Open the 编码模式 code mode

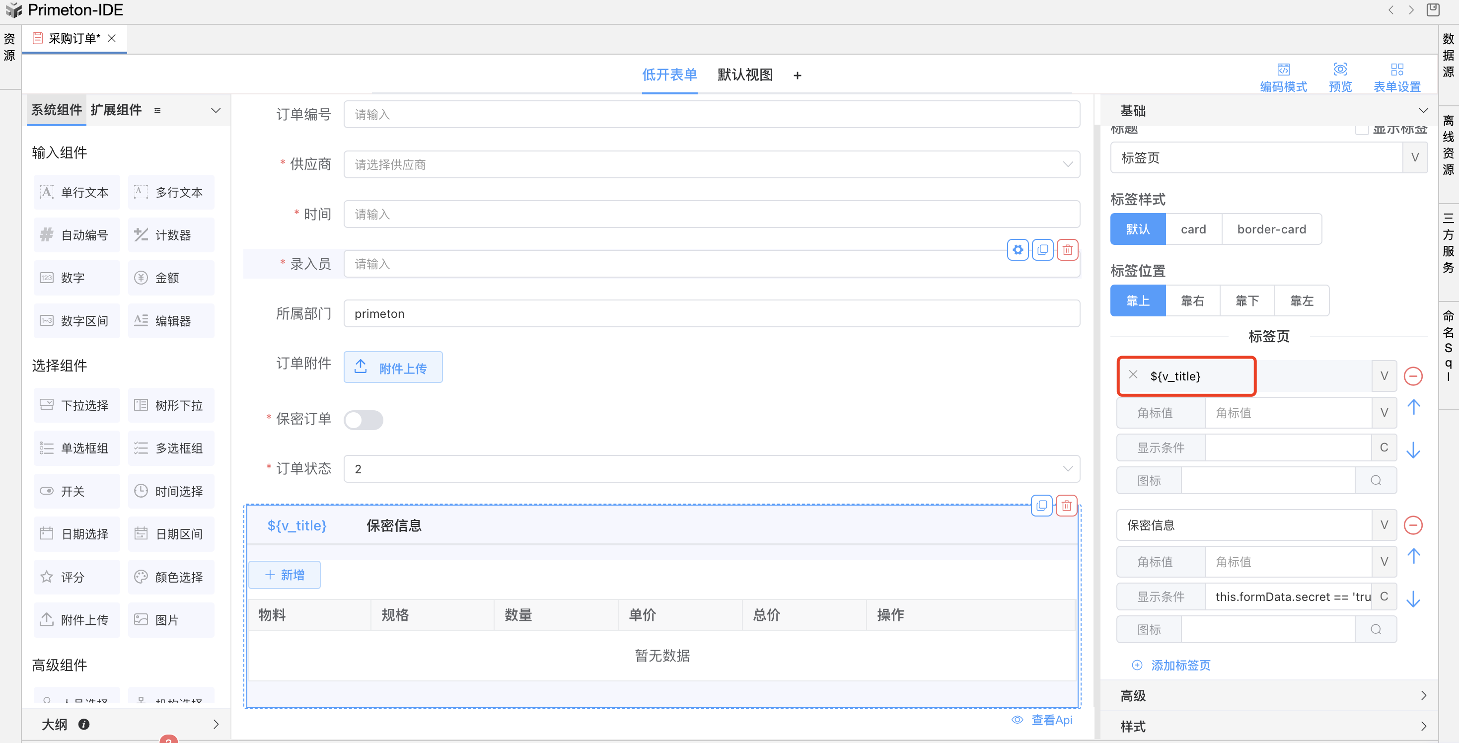1283,77
